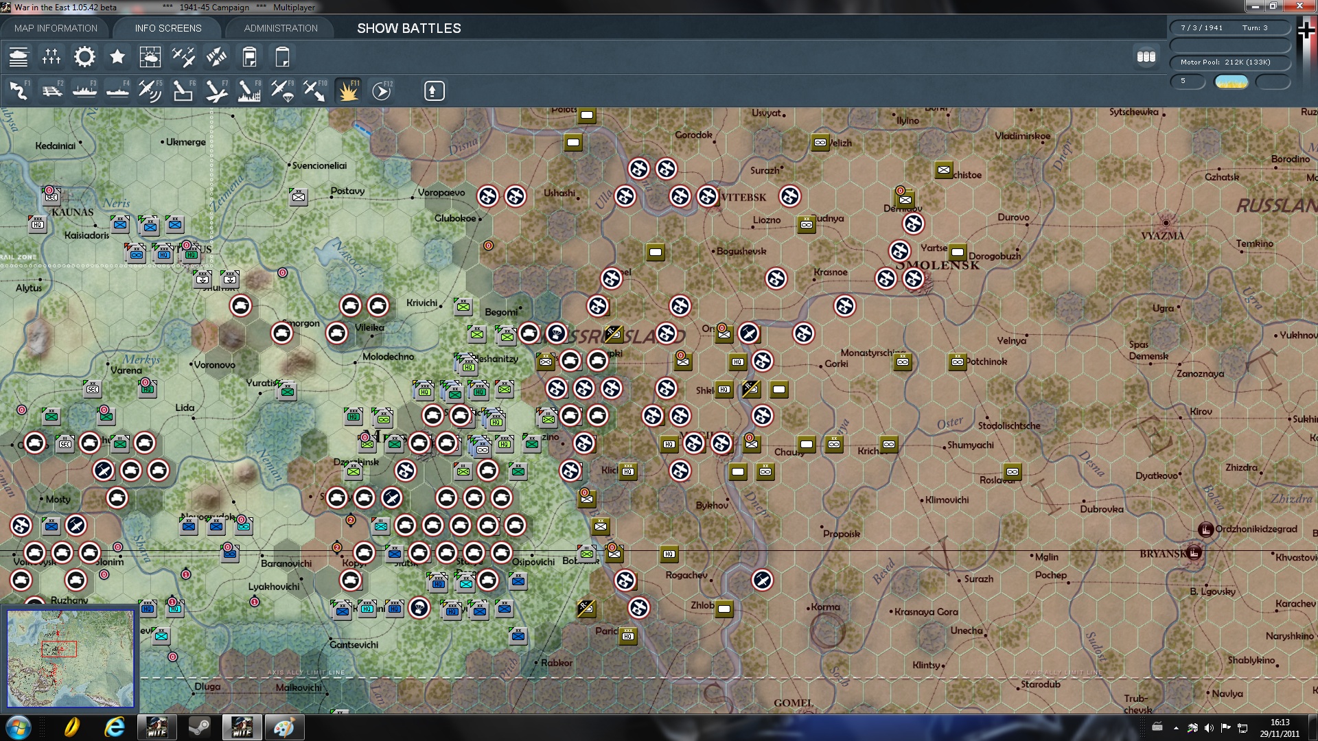
Task: Open the weather map icon
Action: click(150, 57)
